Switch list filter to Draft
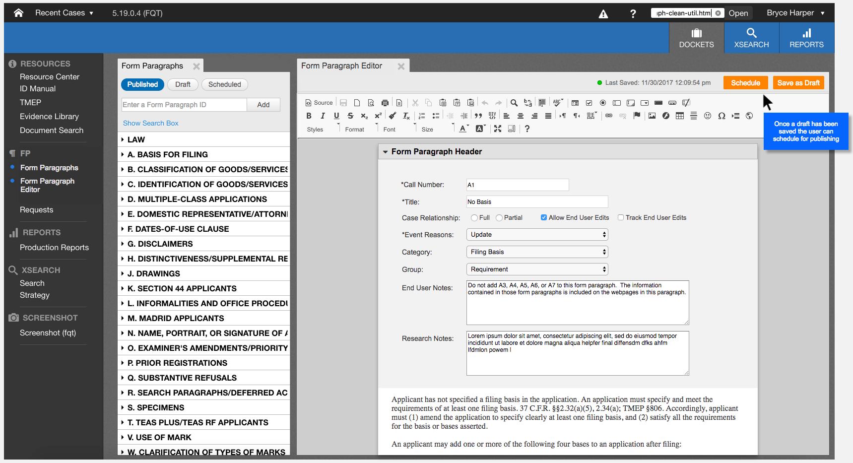Viewport: 853px width, 463px height. tap(183, 84)
